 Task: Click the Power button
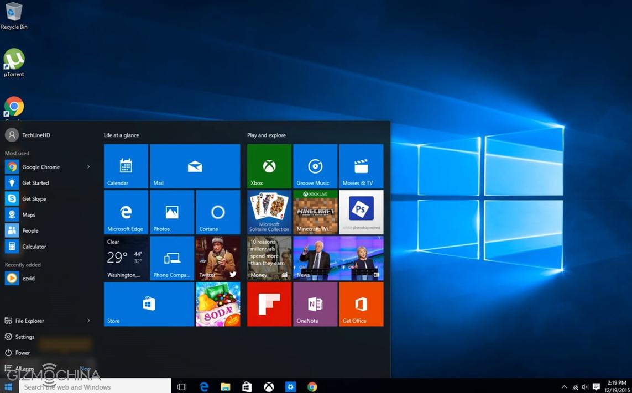23,353
